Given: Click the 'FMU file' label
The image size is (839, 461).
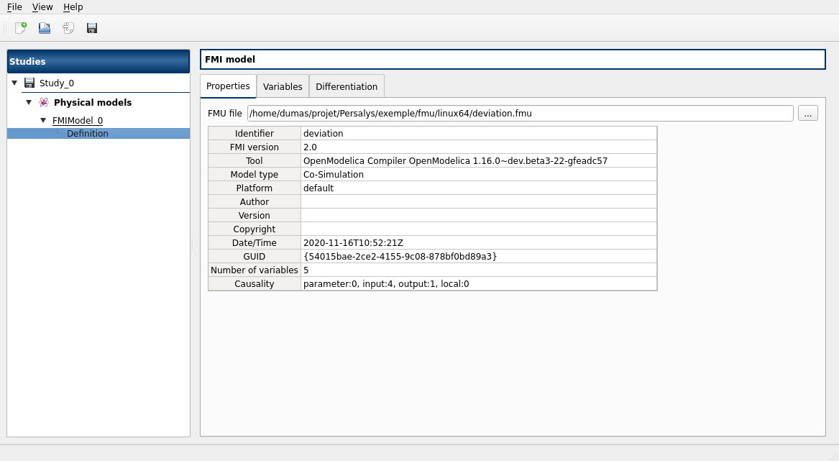Looking at the screenshot, I should coord(225,114).
